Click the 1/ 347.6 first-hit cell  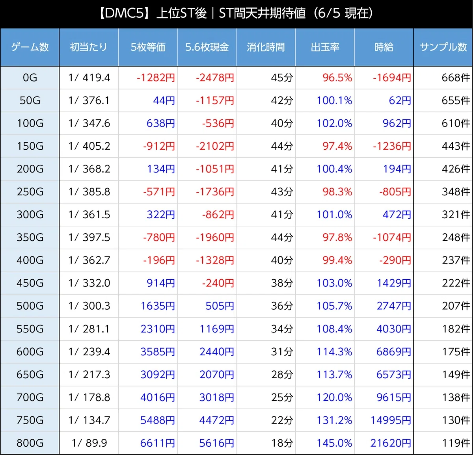(x=89, y=123)
